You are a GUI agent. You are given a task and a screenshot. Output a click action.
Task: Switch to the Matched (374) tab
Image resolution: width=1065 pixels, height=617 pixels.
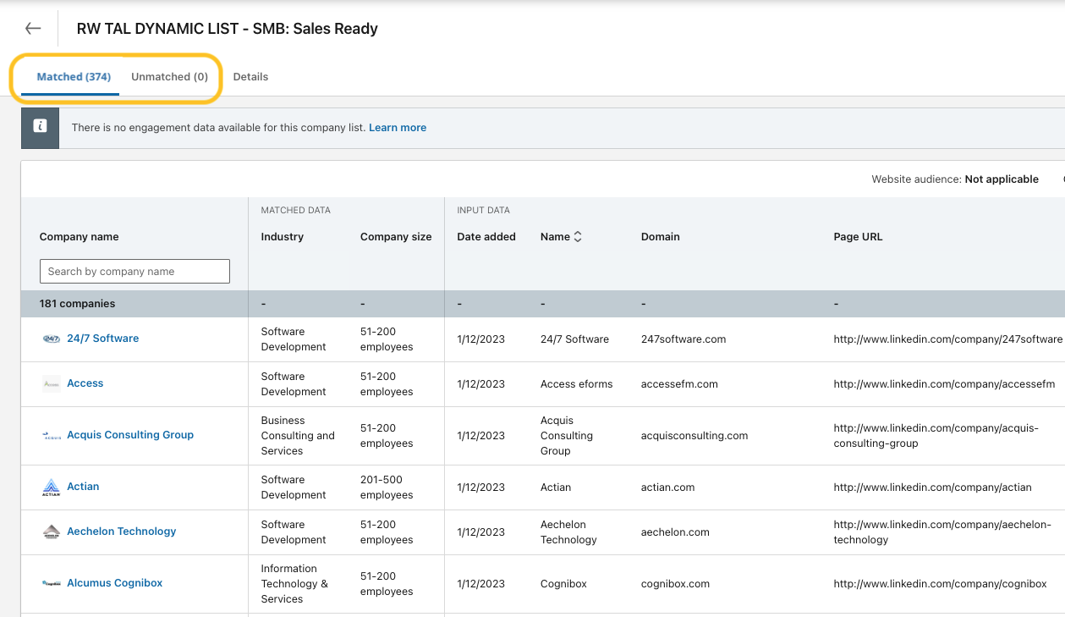[74, 77]
